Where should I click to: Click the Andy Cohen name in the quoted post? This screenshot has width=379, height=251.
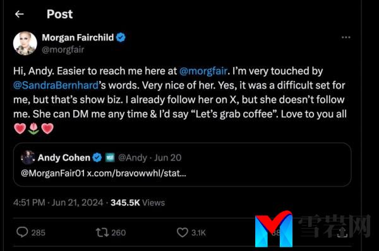click(64, 157)
